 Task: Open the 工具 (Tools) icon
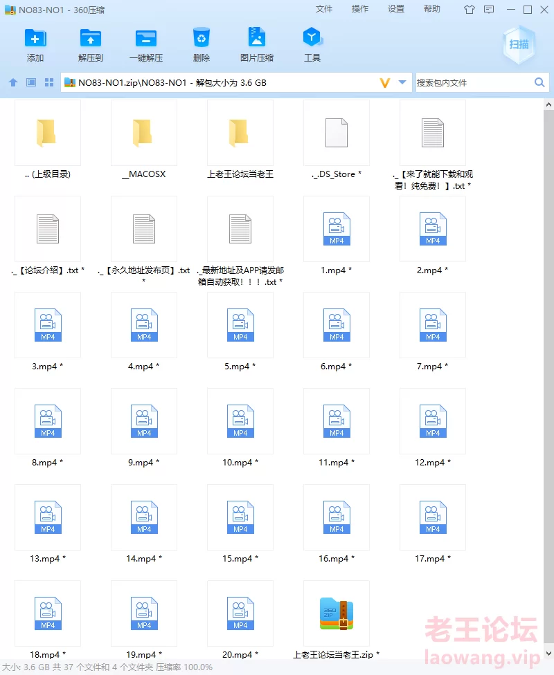(x=312, y=37)
